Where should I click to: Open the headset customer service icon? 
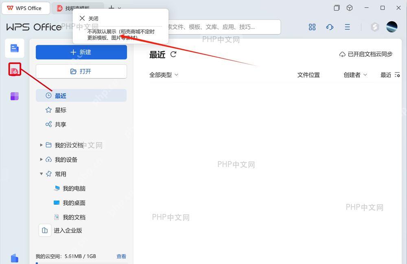pyautogui.click(x=330, y=27)
